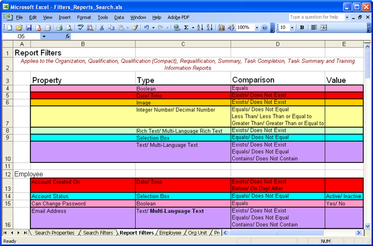Switch to the Search Properties sheet tab
The width and height of the screenshot is (373, 246).
point(54,233)
